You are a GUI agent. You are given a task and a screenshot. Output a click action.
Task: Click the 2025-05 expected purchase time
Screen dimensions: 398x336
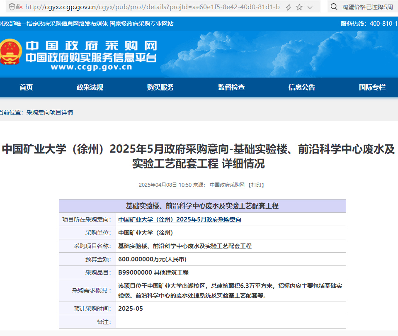click(131, 309)
